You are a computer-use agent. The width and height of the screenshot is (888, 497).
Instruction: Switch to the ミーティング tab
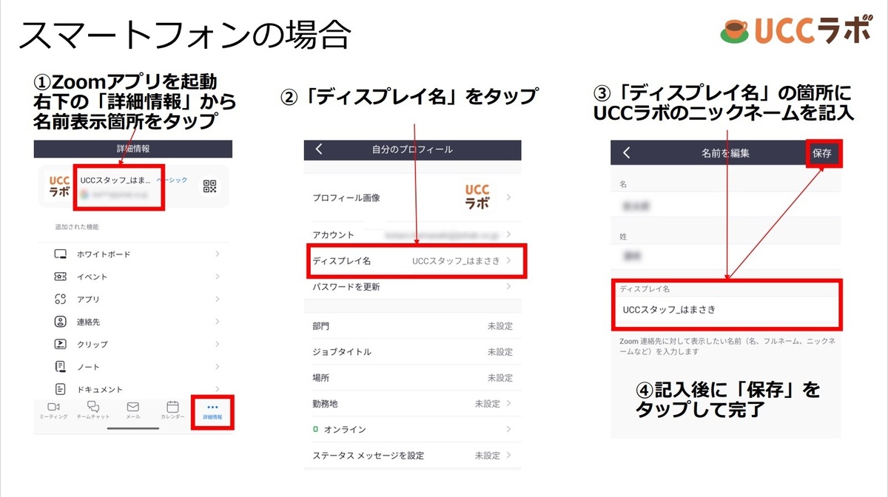pyautogui.click(x=53, y=411)
